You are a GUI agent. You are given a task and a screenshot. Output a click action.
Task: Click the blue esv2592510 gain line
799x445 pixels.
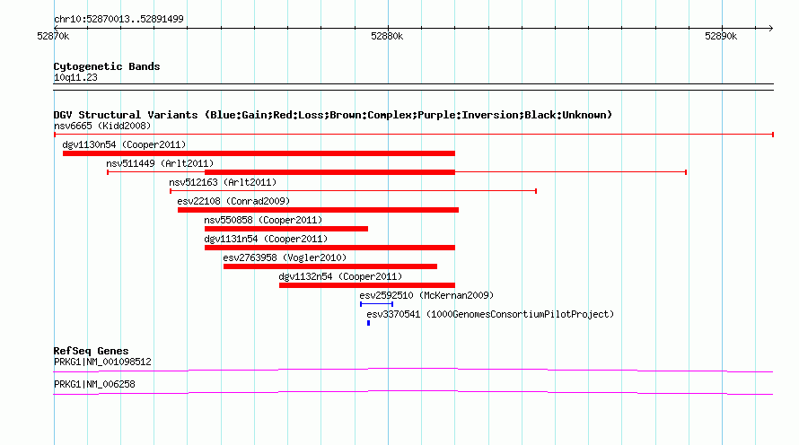376,304
